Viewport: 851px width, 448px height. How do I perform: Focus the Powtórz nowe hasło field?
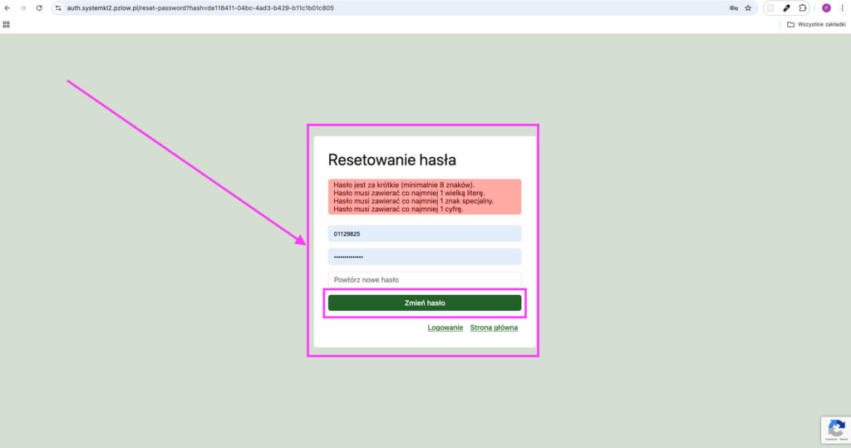tap(424, 279)
